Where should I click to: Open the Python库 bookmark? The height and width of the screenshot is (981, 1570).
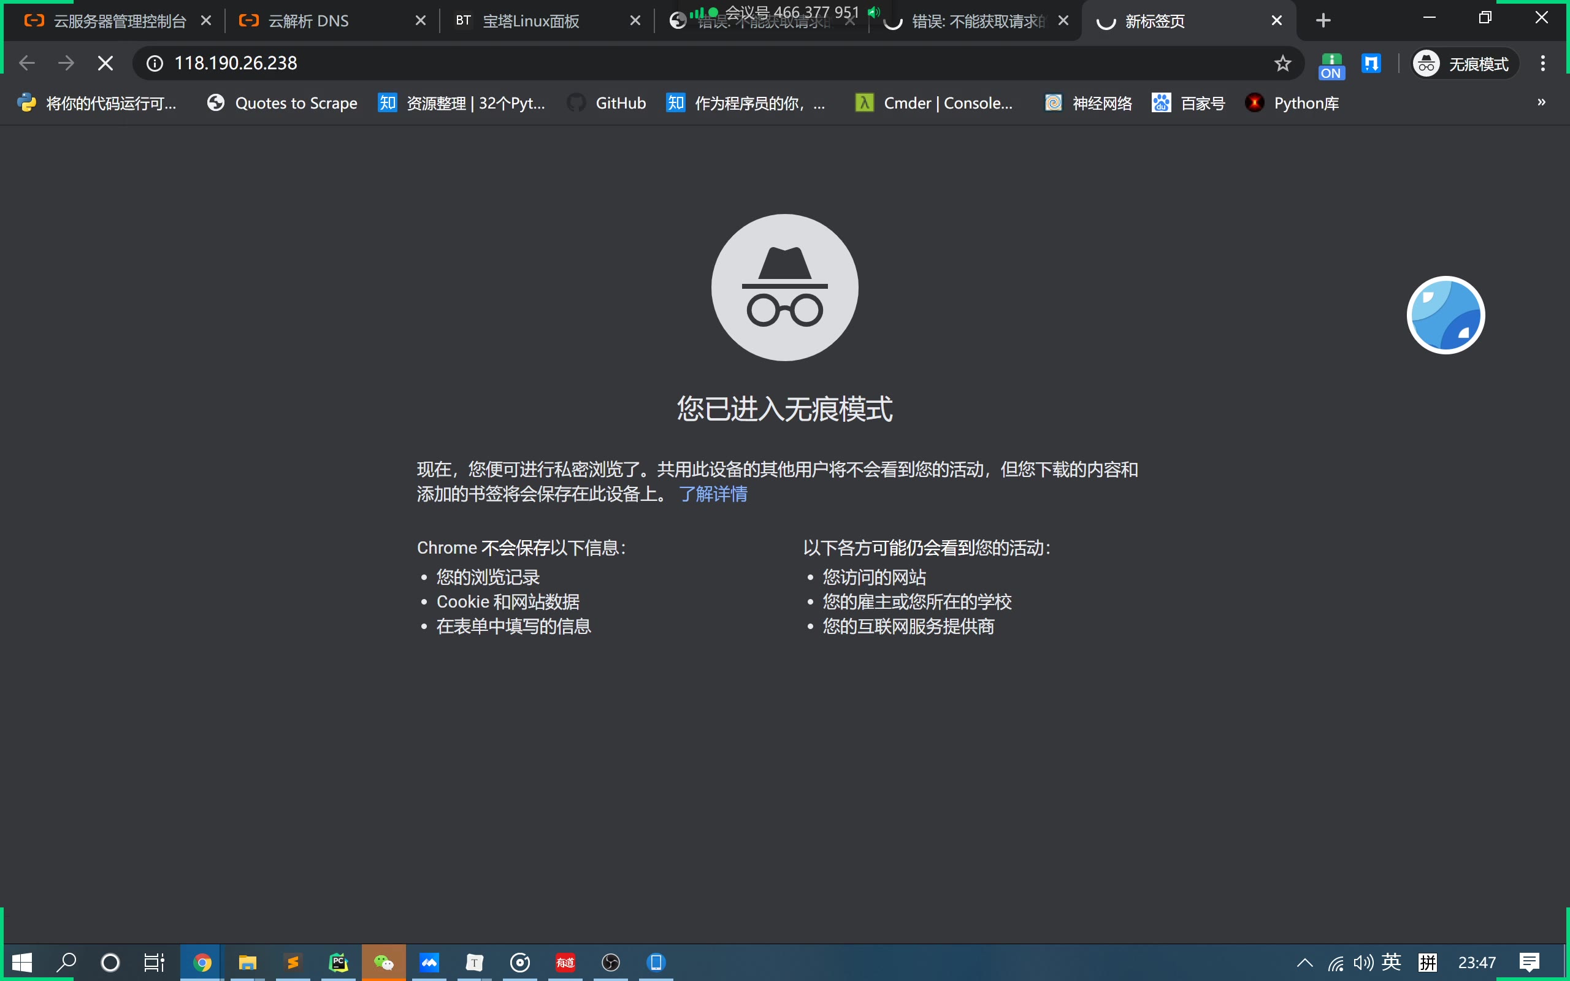click(1292, 103)
